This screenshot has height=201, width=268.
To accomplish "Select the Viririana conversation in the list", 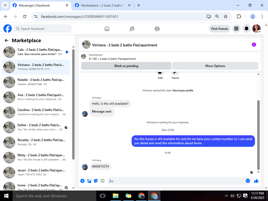I will pos(36,67).
